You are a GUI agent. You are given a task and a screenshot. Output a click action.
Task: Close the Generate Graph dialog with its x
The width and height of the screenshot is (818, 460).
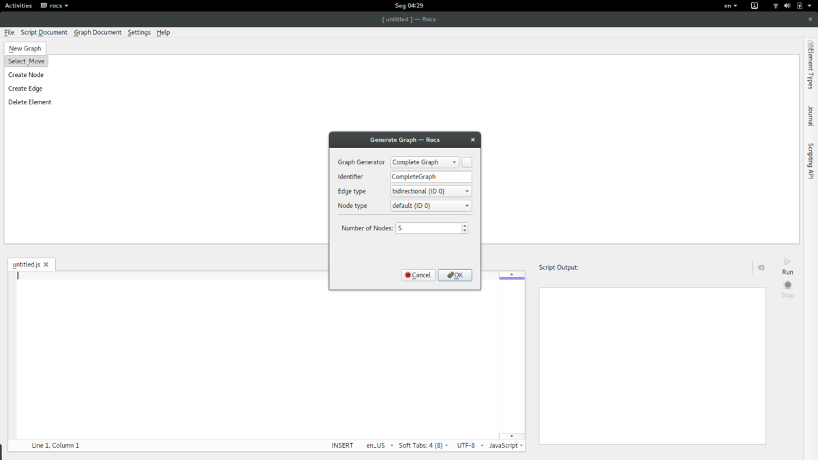pos(473,140)
